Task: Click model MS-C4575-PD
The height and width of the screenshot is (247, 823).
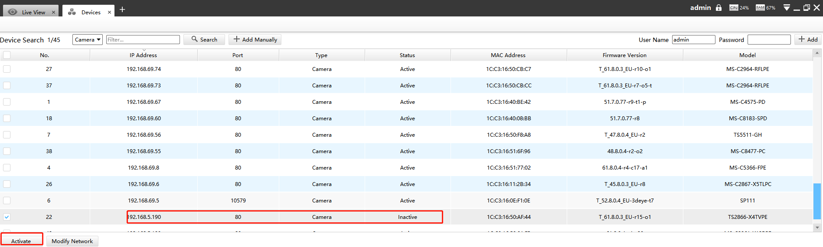Action: 748,102
